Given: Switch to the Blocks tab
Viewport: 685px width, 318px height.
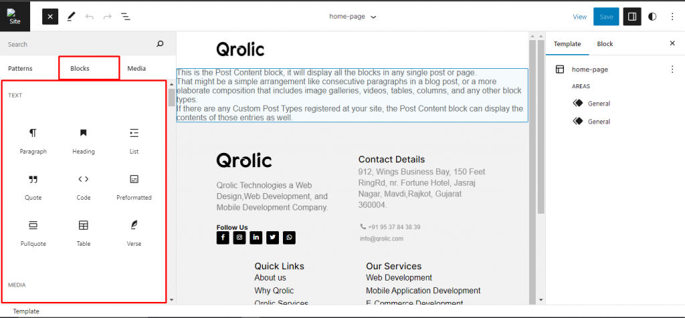Looking at the screenshot, I should pos(80,69).
